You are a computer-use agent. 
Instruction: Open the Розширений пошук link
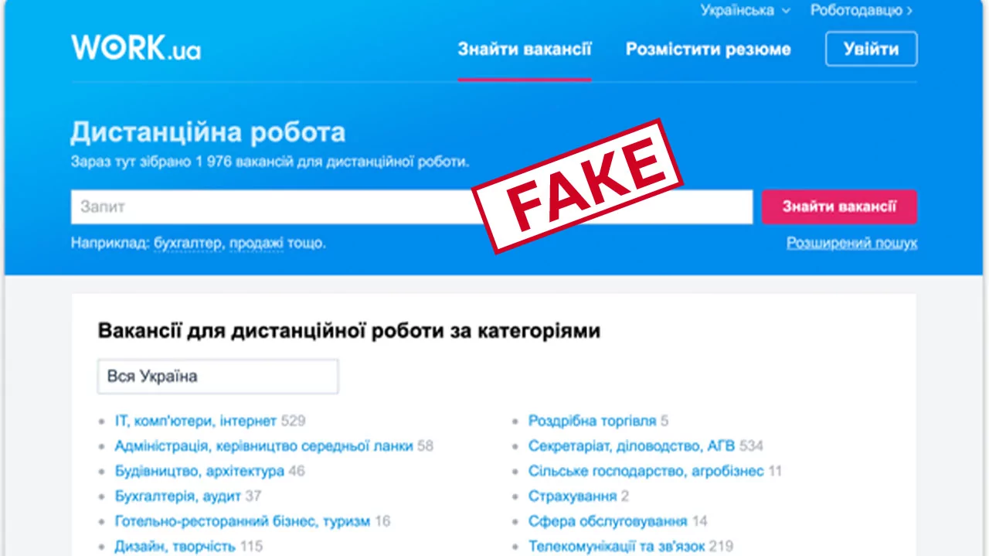coord(852,243)
